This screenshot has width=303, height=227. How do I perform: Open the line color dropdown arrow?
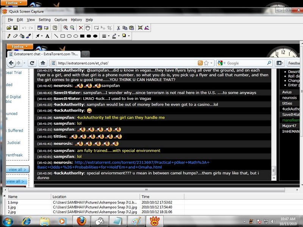click(x=119, y=36)
